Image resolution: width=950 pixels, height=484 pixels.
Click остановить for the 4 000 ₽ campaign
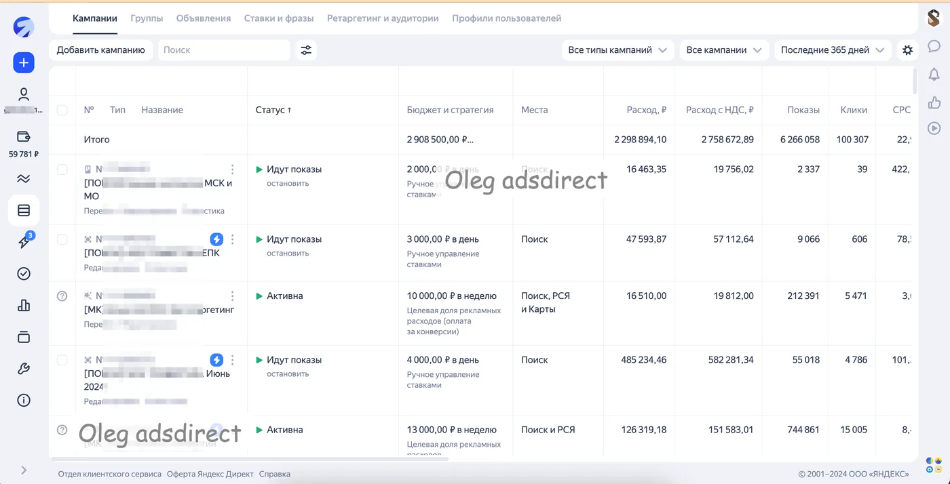click(x=288, y=374)
